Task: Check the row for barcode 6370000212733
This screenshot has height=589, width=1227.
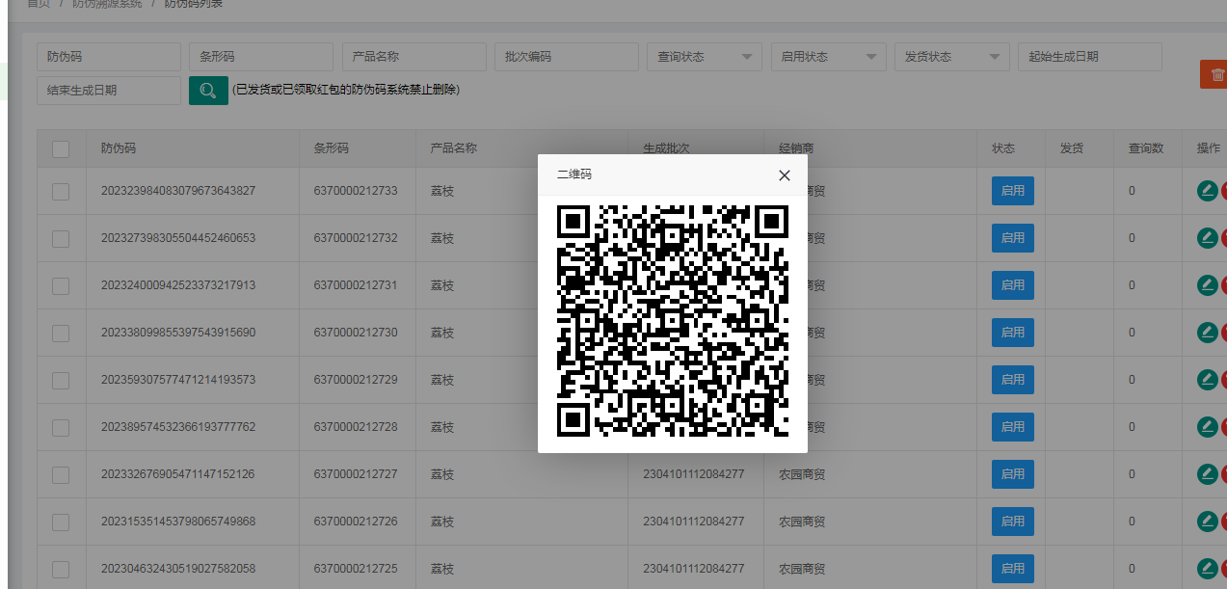Action: [x=61, y=191]
